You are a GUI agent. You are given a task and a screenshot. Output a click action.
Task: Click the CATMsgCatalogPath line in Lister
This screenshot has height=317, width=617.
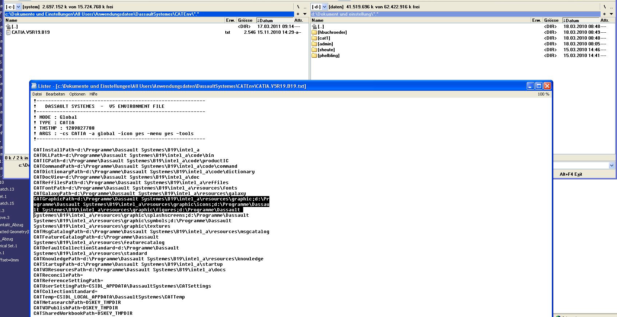point(151,232)
